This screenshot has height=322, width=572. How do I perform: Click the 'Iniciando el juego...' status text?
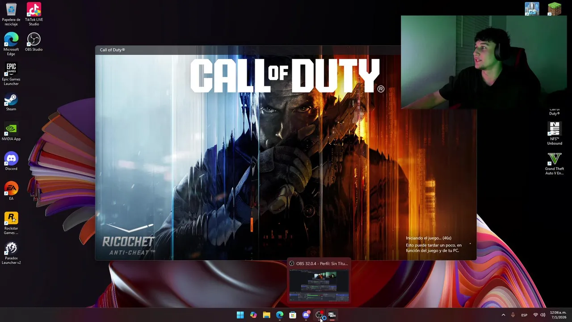[x=429, y=238]
